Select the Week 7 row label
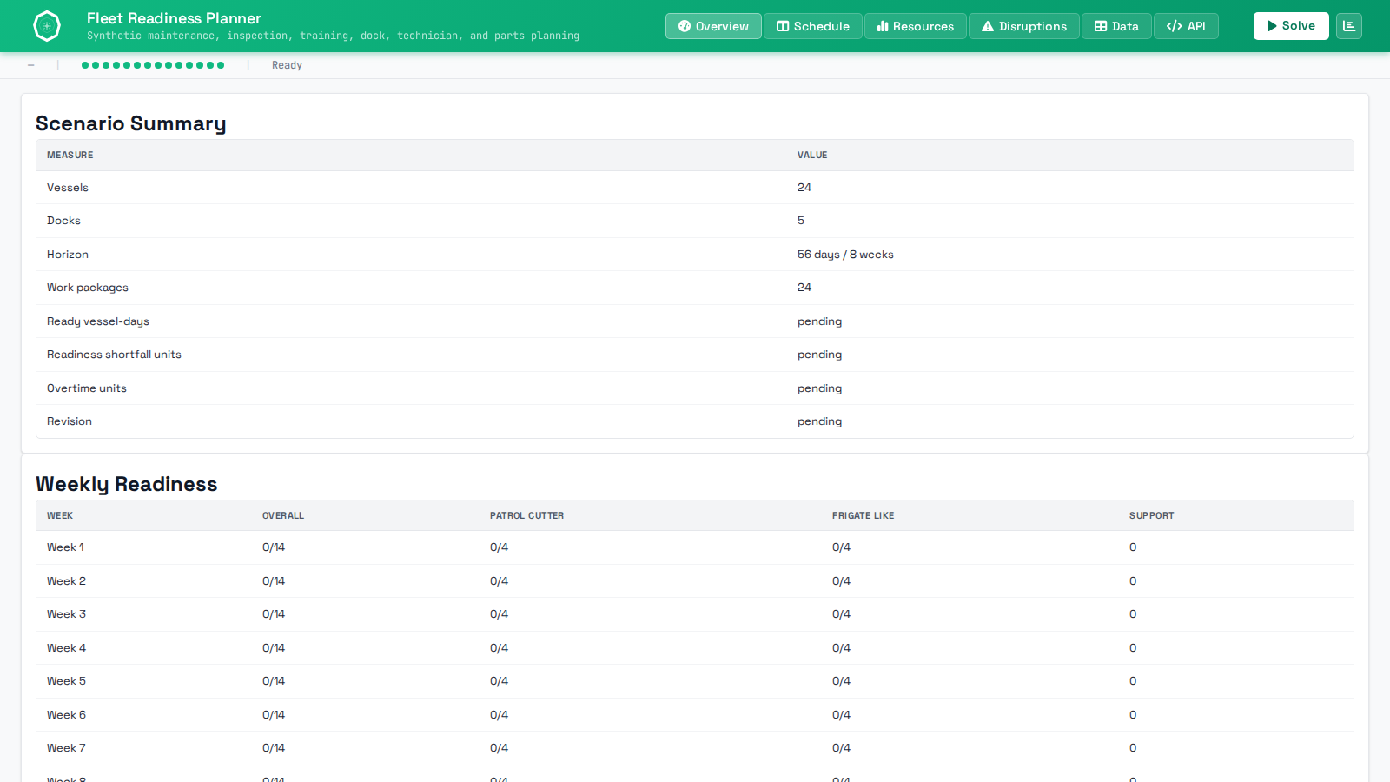This screenshot has width=1390, height=782. pos(66,748)
